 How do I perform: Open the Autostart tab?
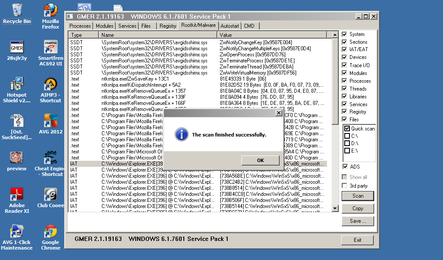(x=230, y=26)
